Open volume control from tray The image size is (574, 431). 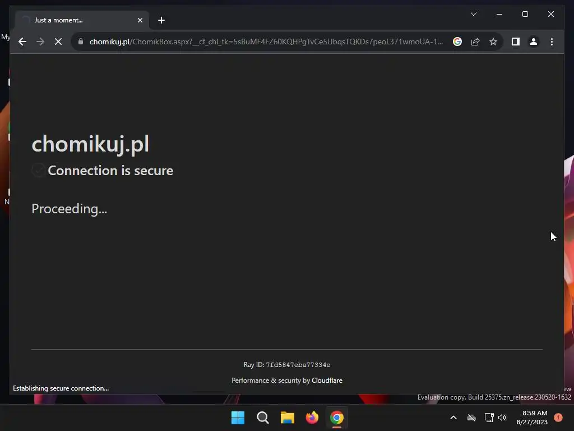point(502,418)
